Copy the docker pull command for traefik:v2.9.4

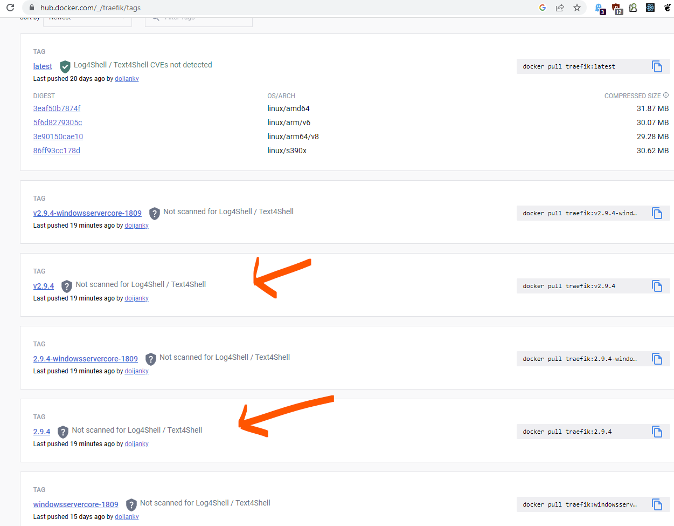[x=657, y=286]
